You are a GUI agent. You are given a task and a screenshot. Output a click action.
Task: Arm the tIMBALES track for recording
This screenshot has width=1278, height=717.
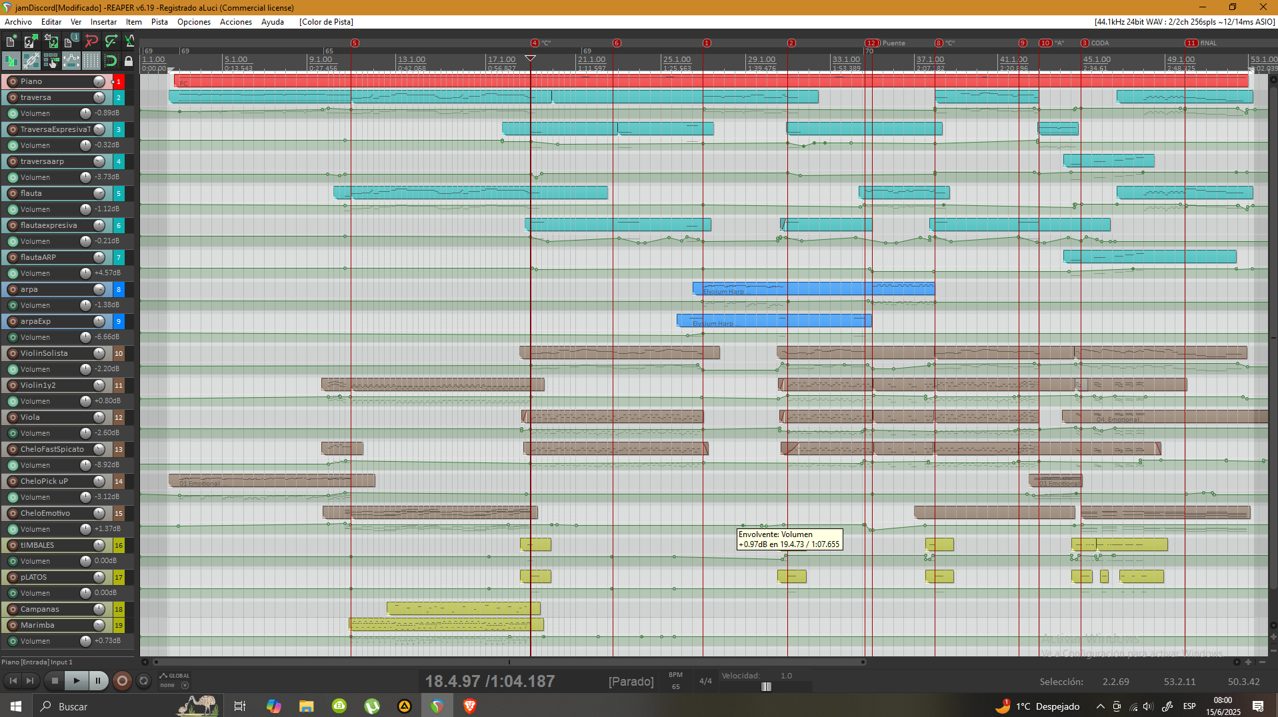pyautogui.click(x=12, y=545)
